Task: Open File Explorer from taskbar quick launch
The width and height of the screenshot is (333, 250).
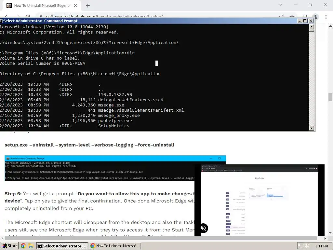Action: [31, 246]
